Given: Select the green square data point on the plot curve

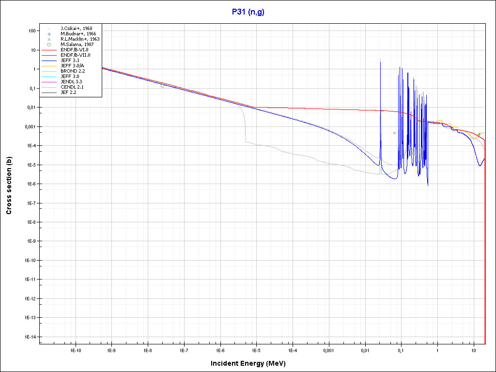Looking at the screenshot, I should pos(162,86).
